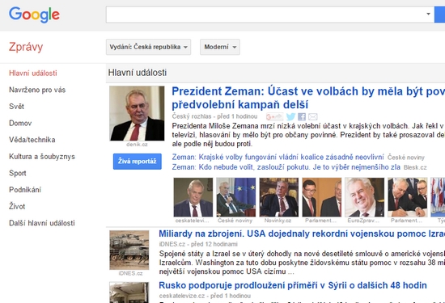Share Zeman story on Facebook
The width and height of the screenshot is (445, 303).
302,116
